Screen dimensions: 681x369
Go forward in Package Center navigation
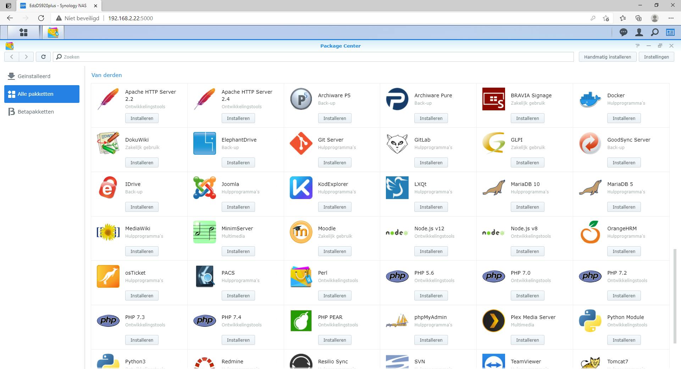click(26, 57)
